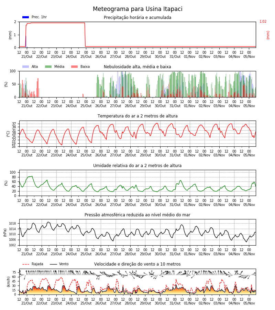Click the Precipitação horária e acumulada heading
The image size is (275, 310).
(137, 18)
